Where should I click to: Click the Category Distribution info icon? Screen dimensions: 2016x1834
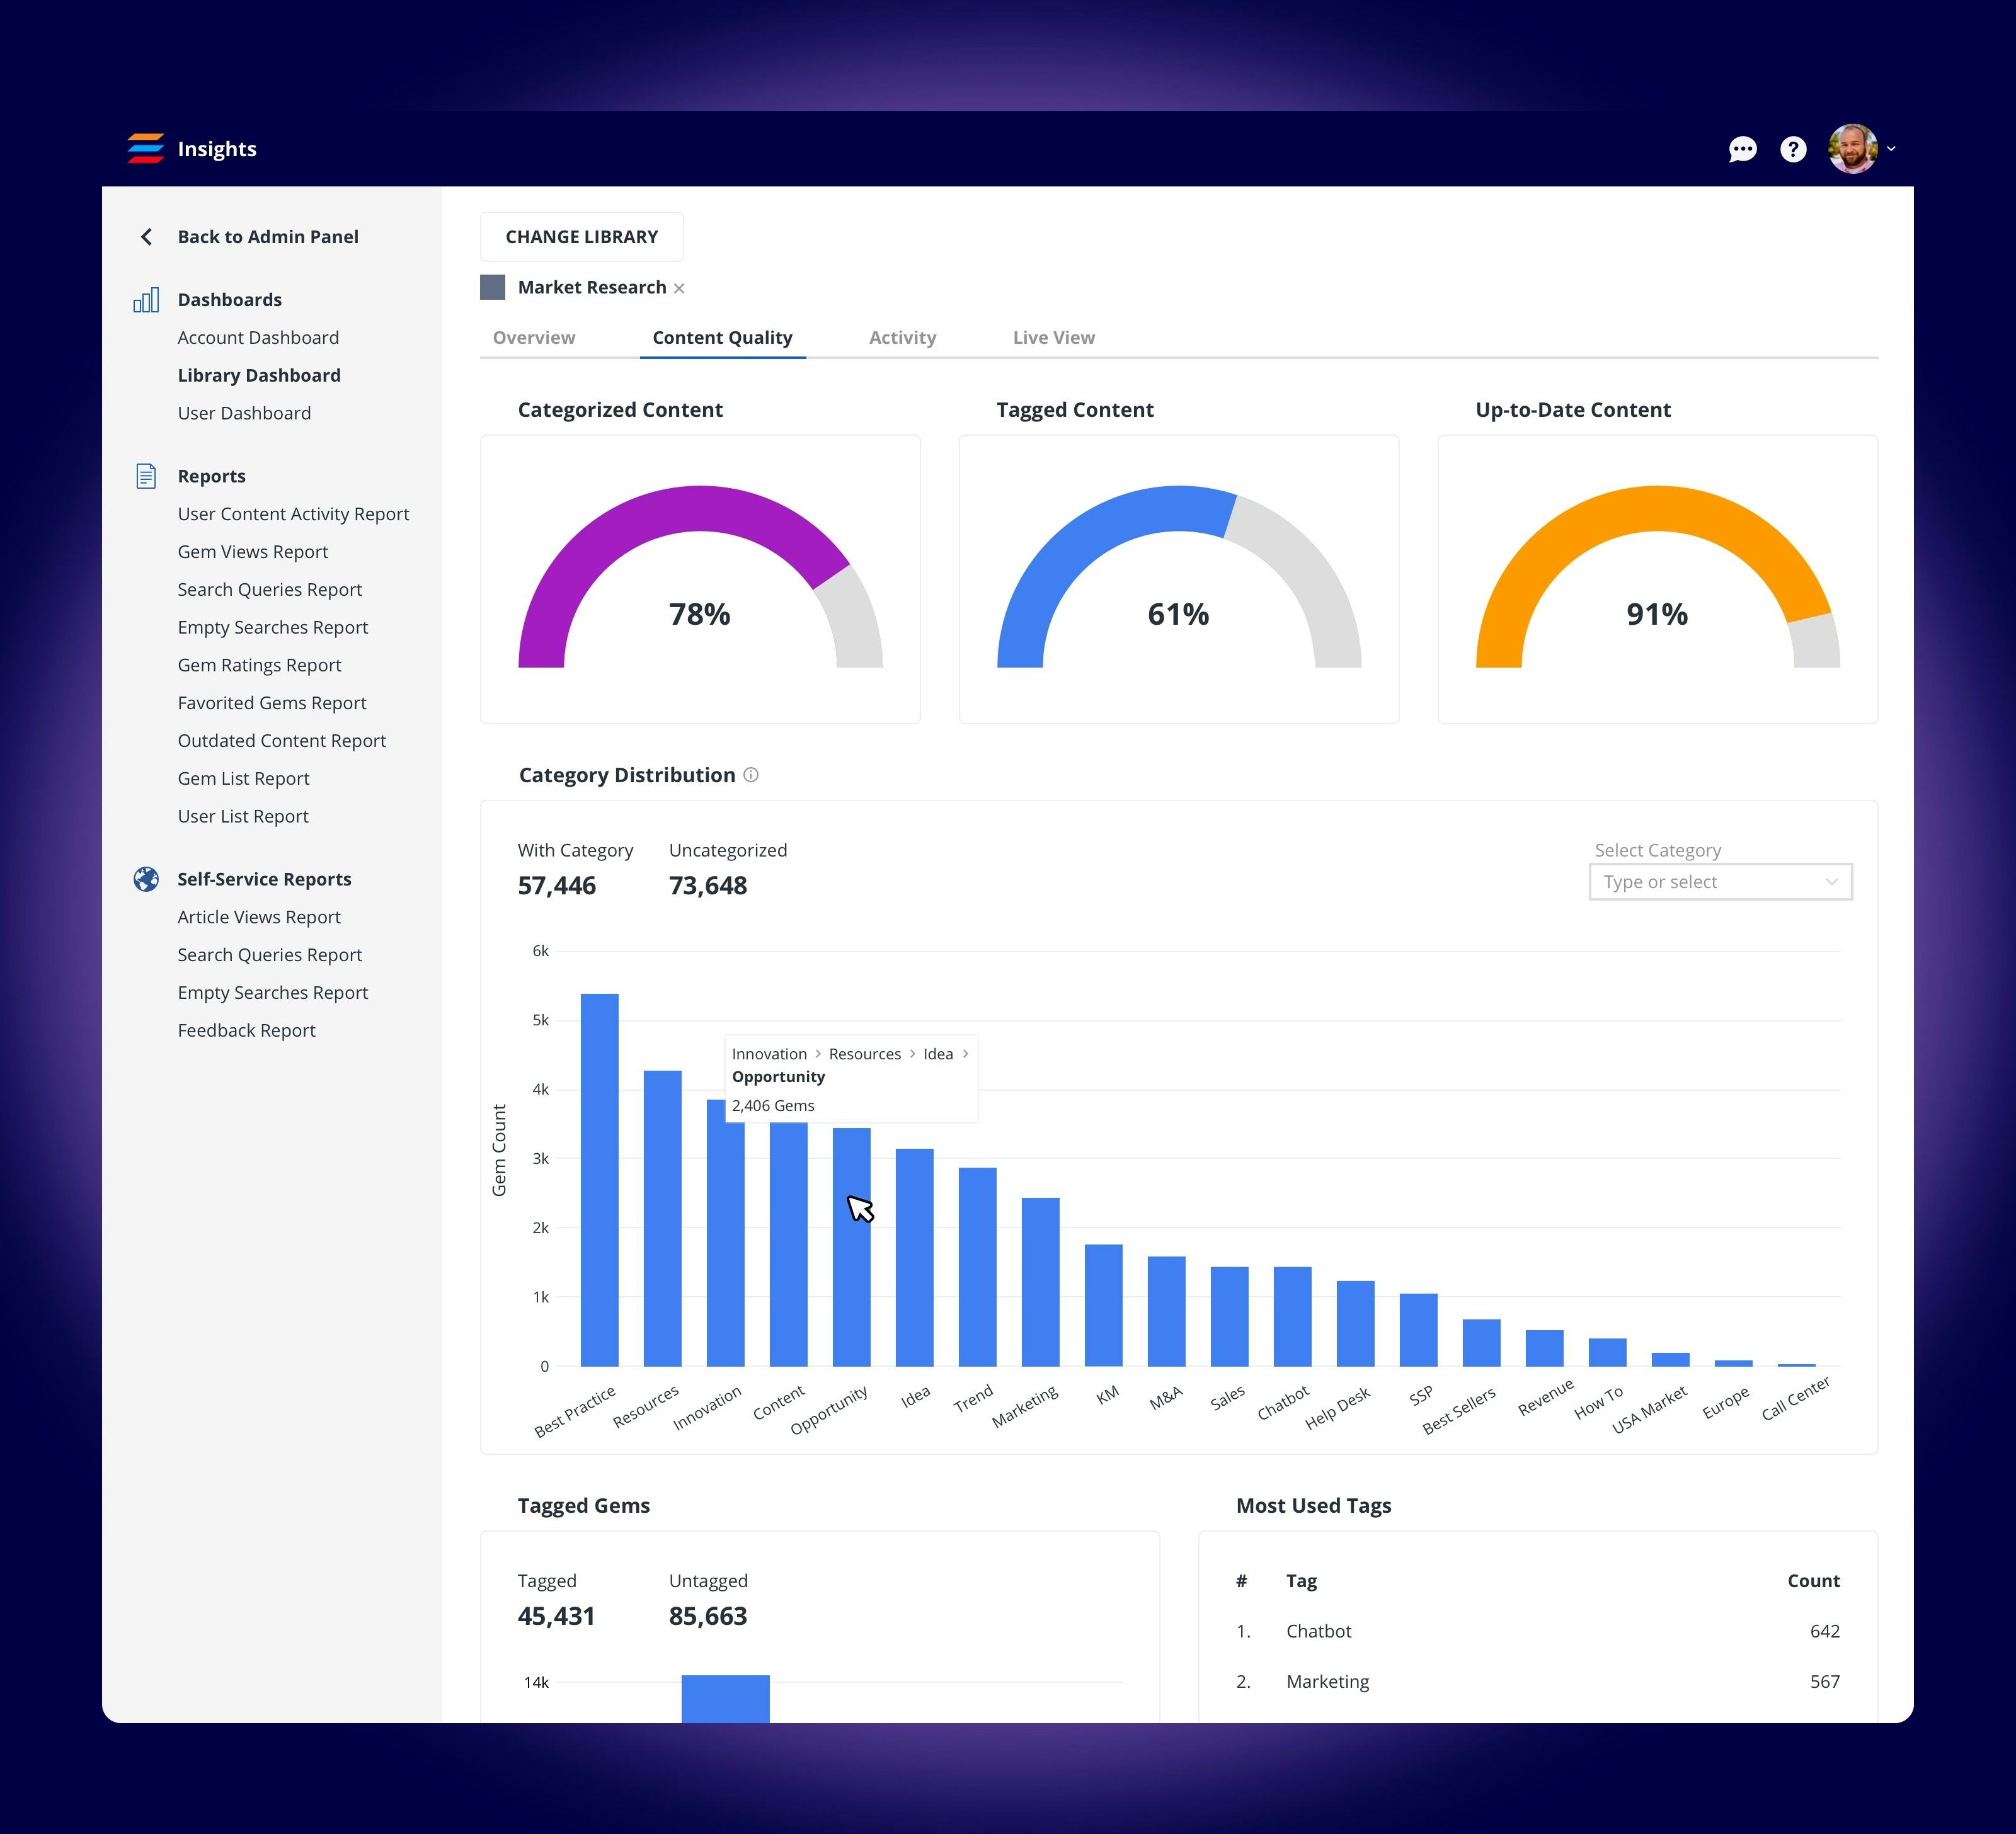point(751,775)
